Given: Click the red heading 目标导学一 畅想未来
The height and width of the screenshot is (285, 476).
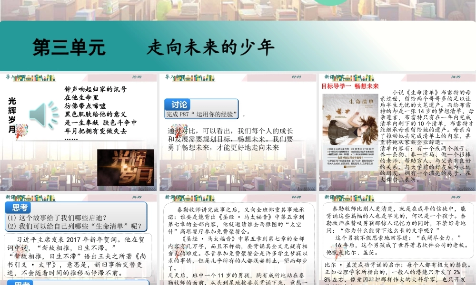Looking at the screenshot, I should [x=350, y=86].
